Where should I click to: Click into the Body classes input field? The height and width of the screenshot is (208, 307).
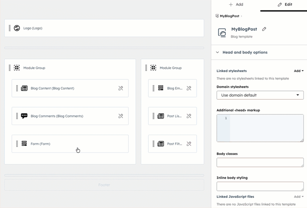[260, 162]
